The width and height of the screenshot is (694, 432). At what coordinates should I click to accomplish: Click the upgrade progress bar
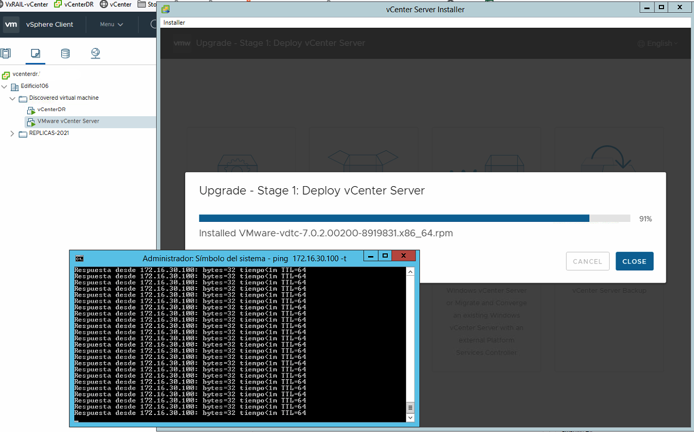click(414, 219)
